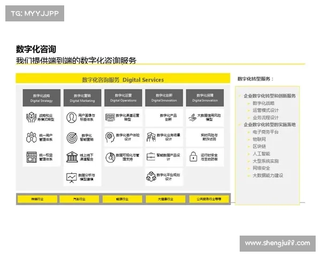
Task: Select the 数字化运营 Digital Operations column header
Action: 123,98
